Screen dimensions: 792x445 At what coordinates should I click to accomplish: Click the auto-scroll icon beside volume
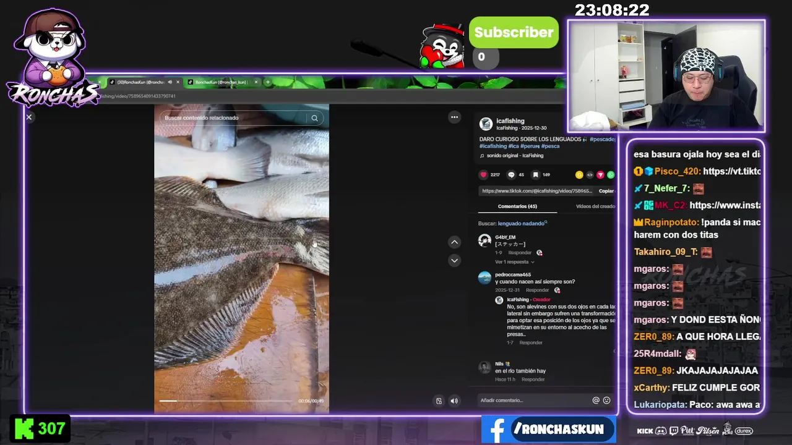pos(439,401)
